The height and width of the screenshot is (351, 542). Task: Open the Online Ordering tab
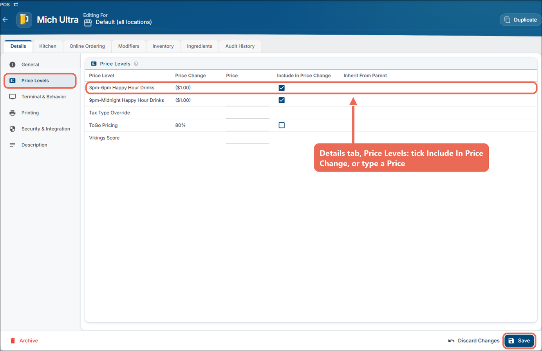[x=87, y=46]
